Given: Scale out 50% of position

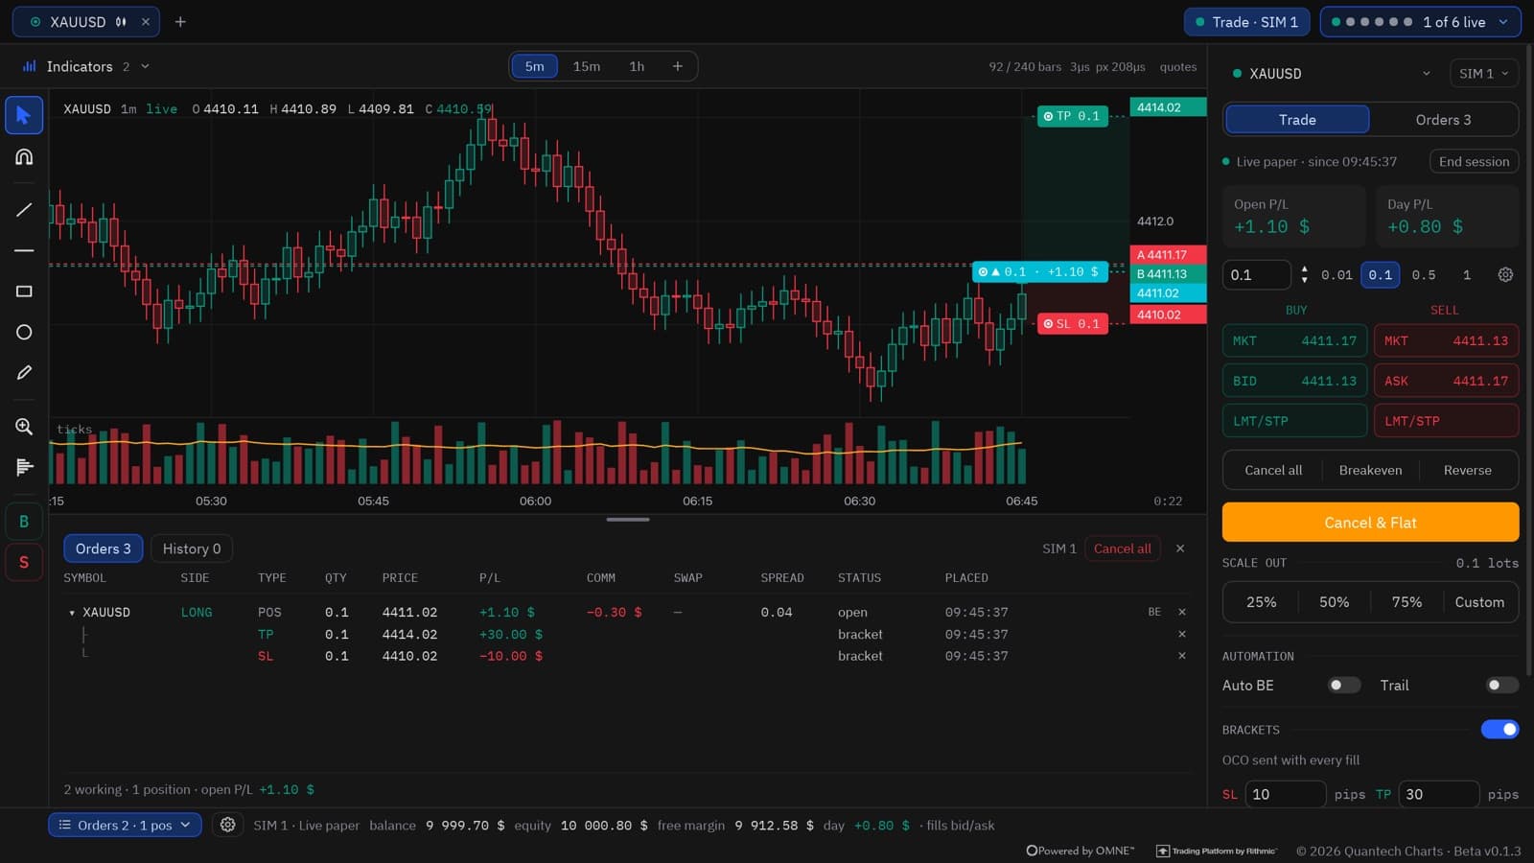Looking at the screenshot, I should click(1334, 602).
